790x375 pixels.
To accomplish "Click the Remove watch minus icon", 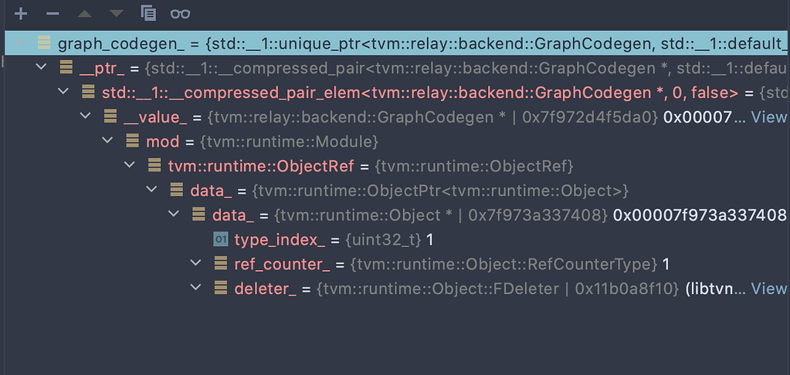I will tap(53, 13).
